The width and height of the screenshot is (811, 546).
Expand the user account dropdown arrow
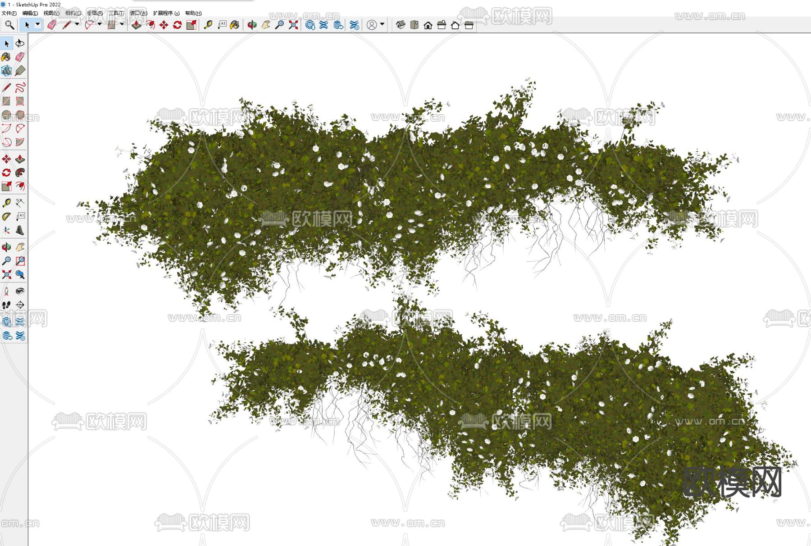pos(382,24)
